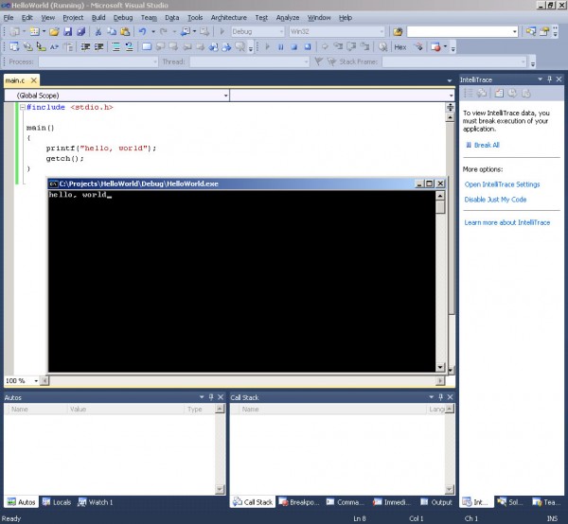Open the Debug configuration dropdown

281,31
